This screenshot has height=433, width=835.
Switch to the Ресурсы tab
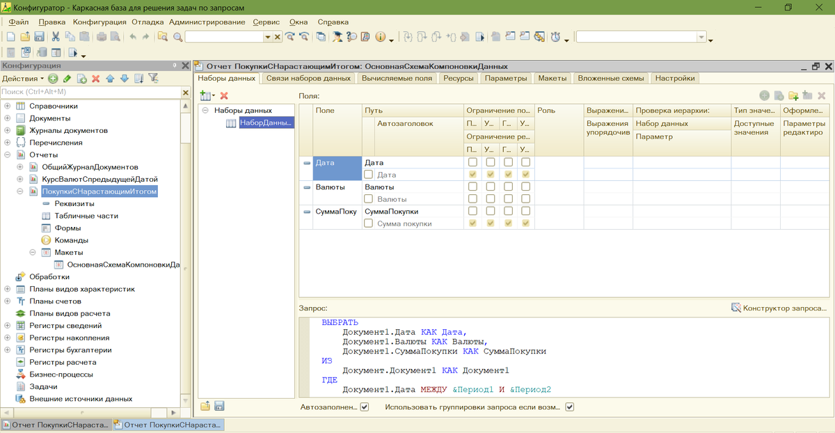[x=458, y=78]
